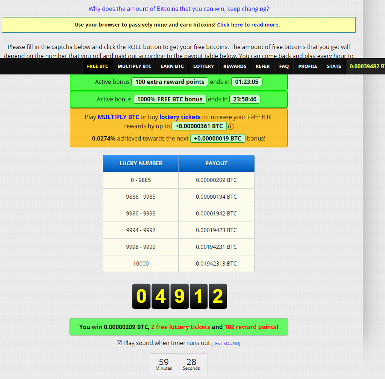The height and width of the screenshot is (379, 385).
Task: Open the REFER menu item
Action: click(x=262, y=66)
